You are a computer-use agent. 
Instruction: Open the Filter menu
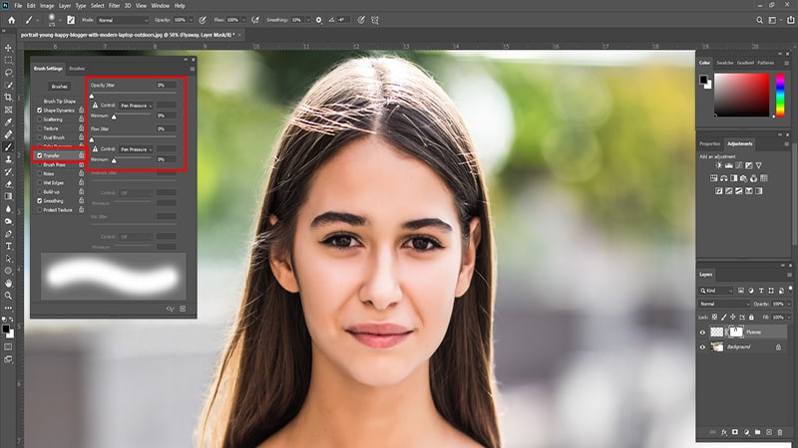click(114, 6)
